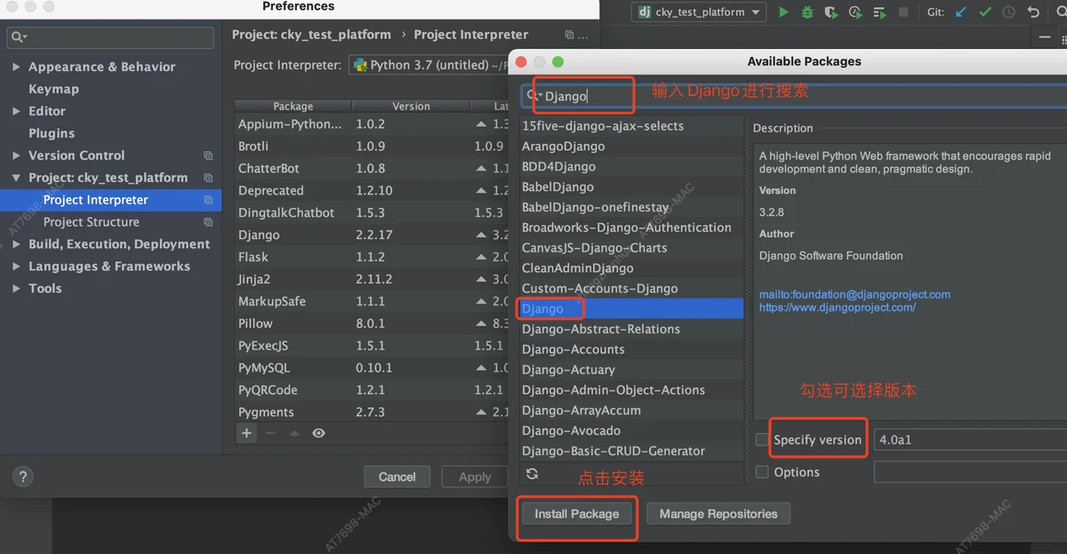
Task: Expand the Editor settings section
Action: [16, 111]
